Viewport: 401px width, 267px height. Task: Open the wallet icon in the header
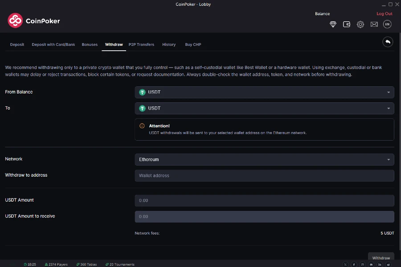tap(347, 24)
